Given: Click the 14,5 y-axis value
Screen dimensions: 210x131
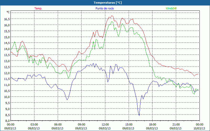Looking at the screenshot, I should [x=7, y=43].
